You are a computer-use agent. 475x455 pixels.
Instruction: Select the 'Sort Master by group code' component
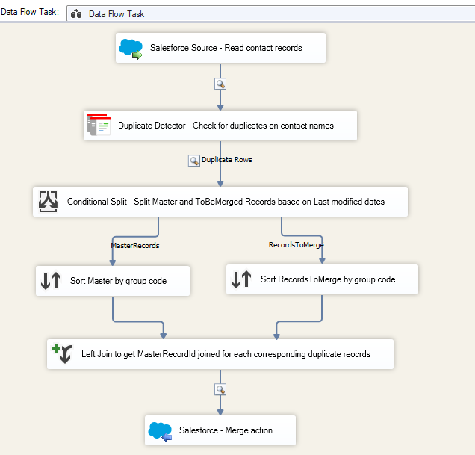tap(118, 281)
